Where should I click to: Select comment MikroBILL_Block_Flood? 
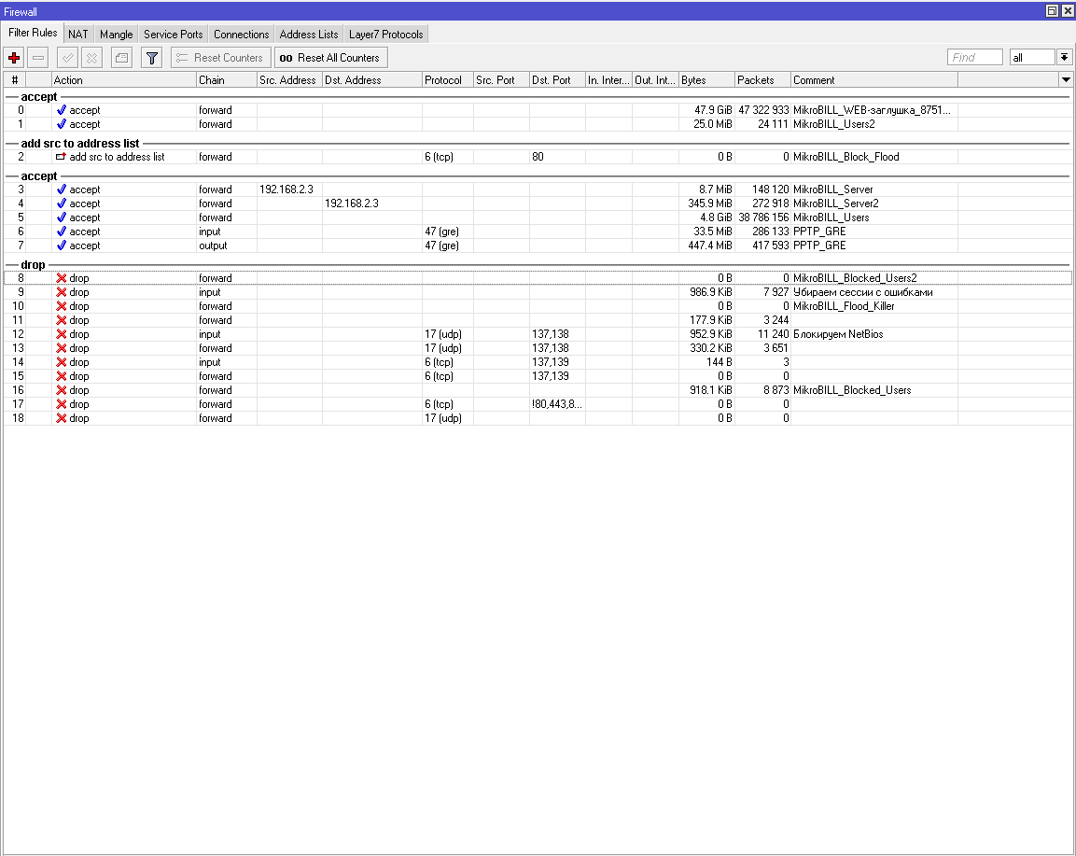[846, 157]
